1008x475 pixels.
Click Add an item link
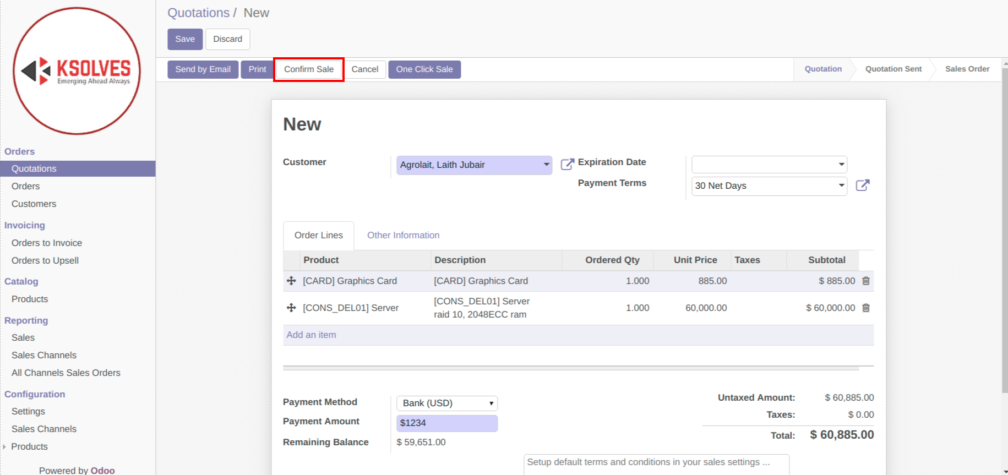pos(311,335)
